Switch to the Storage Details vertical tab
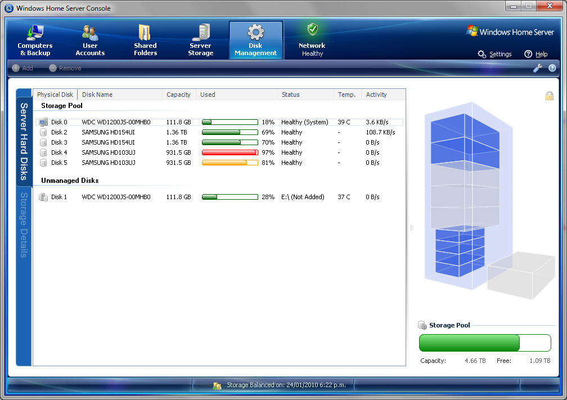The image size is (567, 400). 24,225
